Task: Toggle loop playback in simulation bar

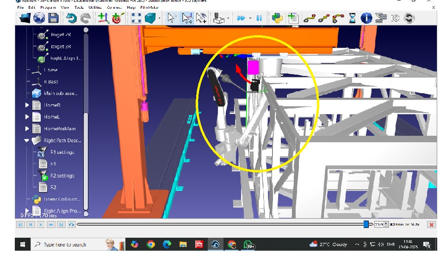Action: [71, 225]
